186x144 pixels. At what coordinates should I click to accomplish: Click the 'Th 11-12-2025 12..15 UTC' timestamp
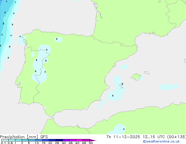[x=136, y=137]
